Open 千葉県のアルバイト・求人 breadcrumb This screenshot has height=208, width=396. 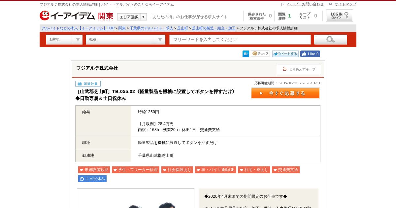(x=152, y=28)
